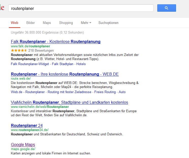This screenshot has width=189, height=158.
Task: Click the star rating of Falk result
Action: 19,50
